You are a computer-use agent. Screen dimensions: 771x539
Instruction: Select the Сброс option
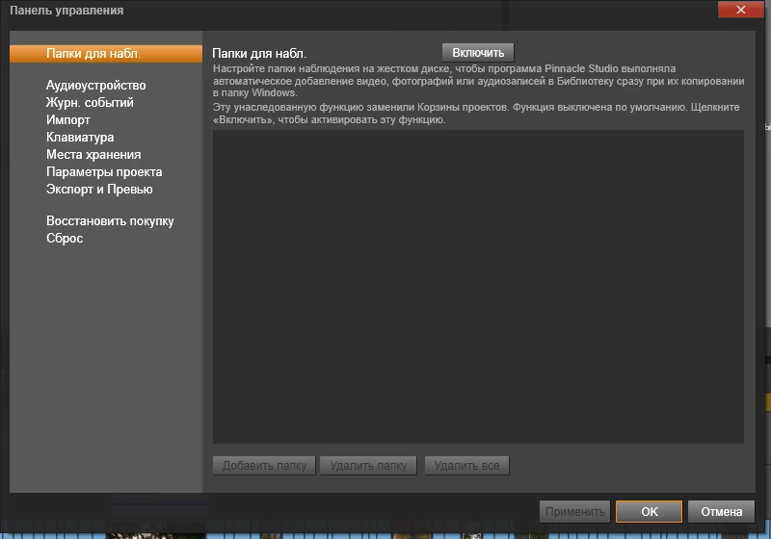point(65,238)
